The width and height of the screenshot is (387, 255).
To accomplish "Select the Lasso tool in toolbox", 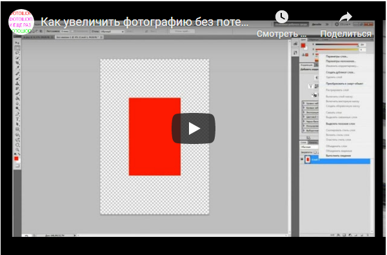I will pos(17,53).
